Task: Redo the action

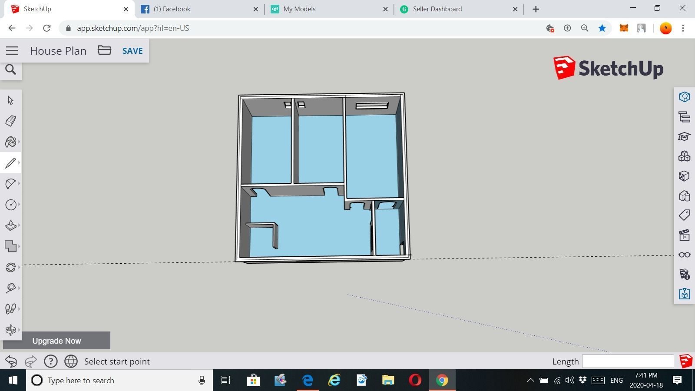Action: [30, 361]
